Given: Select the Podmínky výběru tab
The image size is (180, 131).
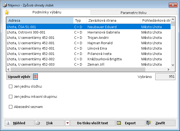Looking at the screenshot, I should pyautogui.click(x=47, y=12).
